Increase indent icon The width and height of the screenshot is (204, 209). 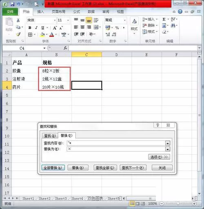[x=82, y=34]
